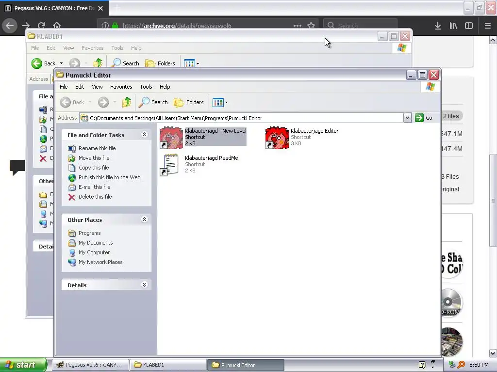The height and width of the screenshot is (372, 497).
Task: Click Rename this file
Action: point(97,148)
